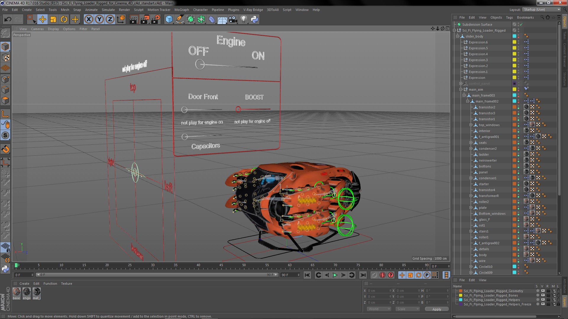Toggle Position keyframe recording icon
The width and height of the screenshot is (568, 319).
click(402, 275)
